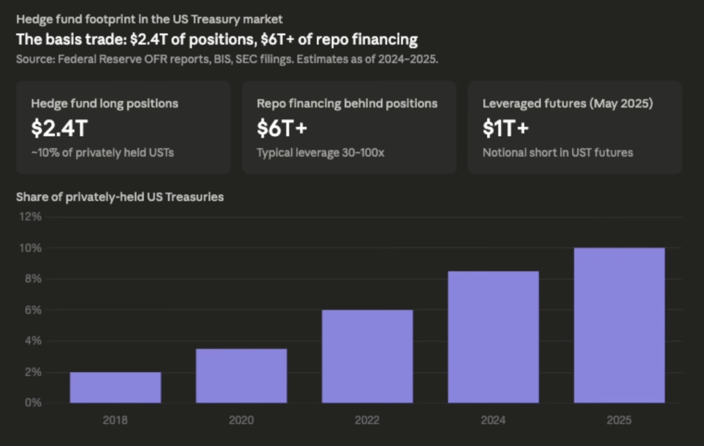The height and width of the screenshot is (446, 704).
Task: Click the chart heading "Share of privately-held US Treasuries"
Action: coord(120,197)
